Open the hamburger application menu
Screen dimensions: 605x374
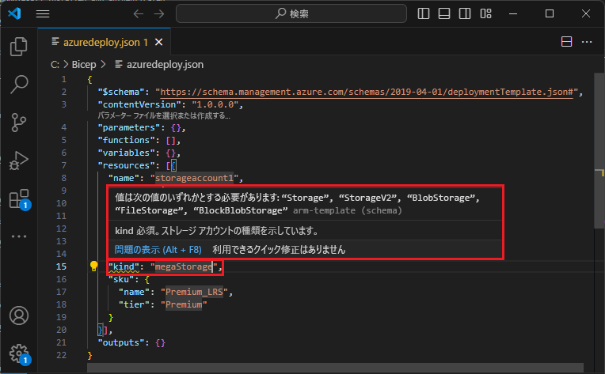pos(43,14)
